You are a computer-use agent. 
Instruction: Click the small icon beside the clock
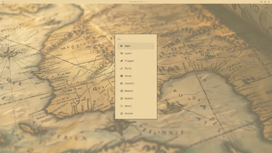146,2
